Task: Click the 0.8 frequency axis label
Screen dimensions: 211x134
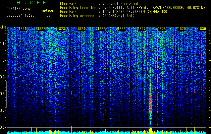Action: pyautogui.click(x=3, y=94)
